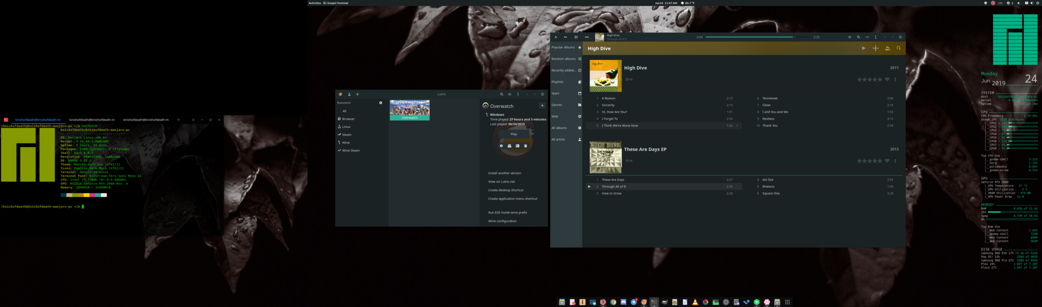Viewport: 1042px width, 307px height.
Task: Toggle favorite heart on High Dive album
Action: click(887, 80)
